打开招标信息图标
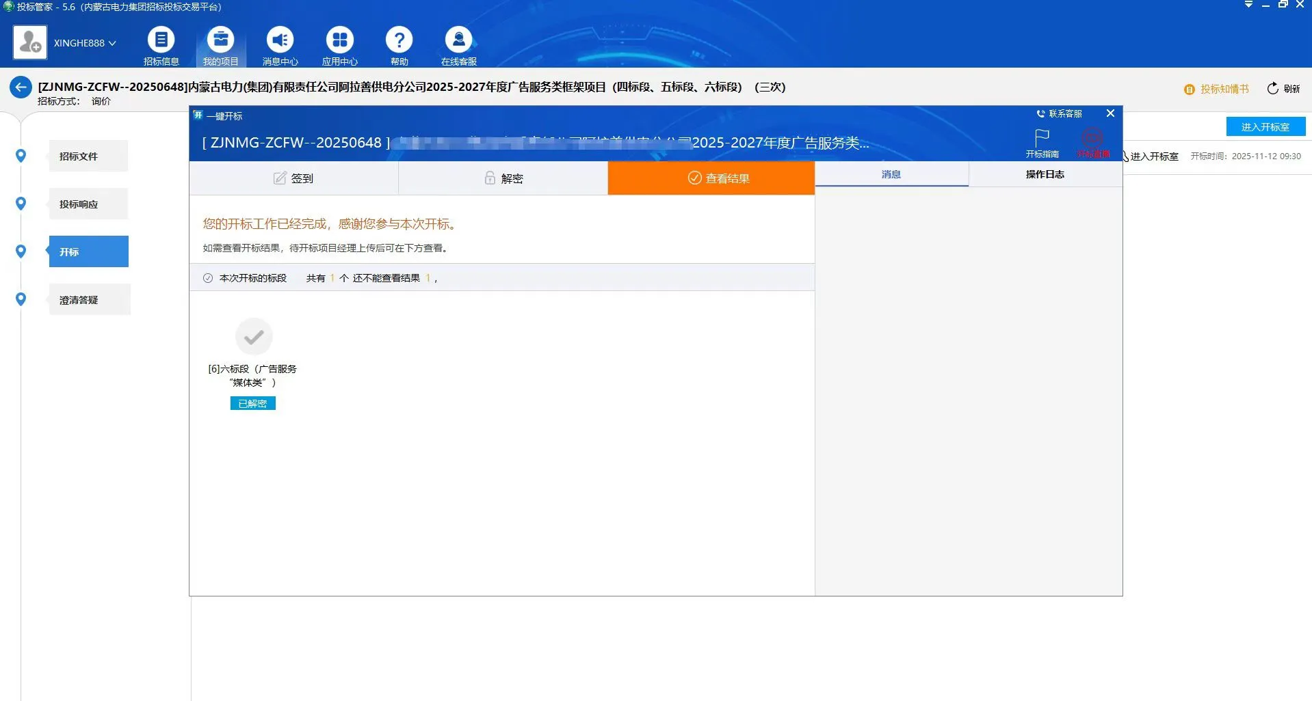Viewport: 1312px width, 701px height. [161, 45]
